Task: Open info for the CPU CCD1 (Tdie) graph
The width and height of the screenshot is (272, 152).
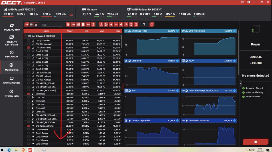Action: coord(177,31)
